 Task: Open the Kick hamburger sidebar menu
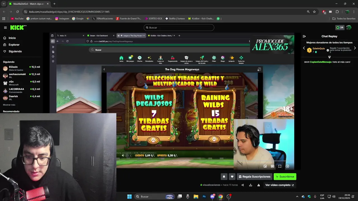point(5,28)
